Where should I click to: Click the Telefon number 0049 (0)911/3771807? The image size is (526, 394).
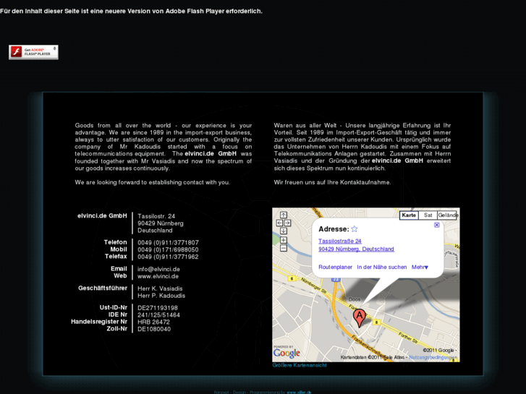(x=168, y=242)
